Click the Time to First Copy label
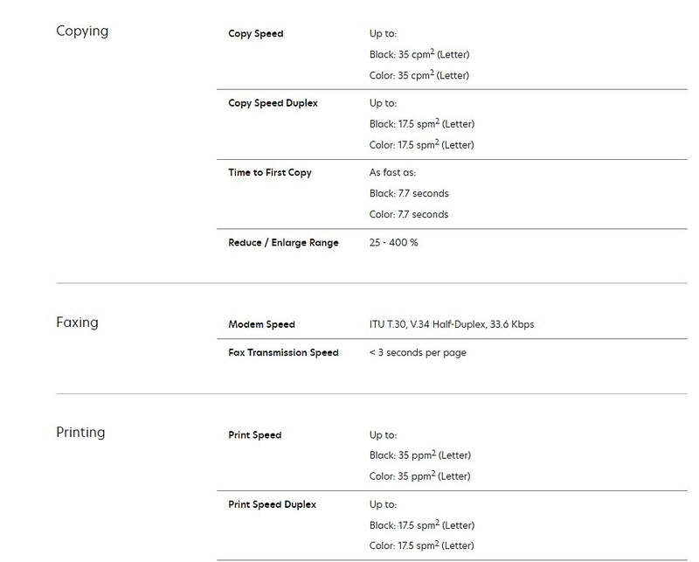This screenshot has height=562, width=699. pos(270,173)
